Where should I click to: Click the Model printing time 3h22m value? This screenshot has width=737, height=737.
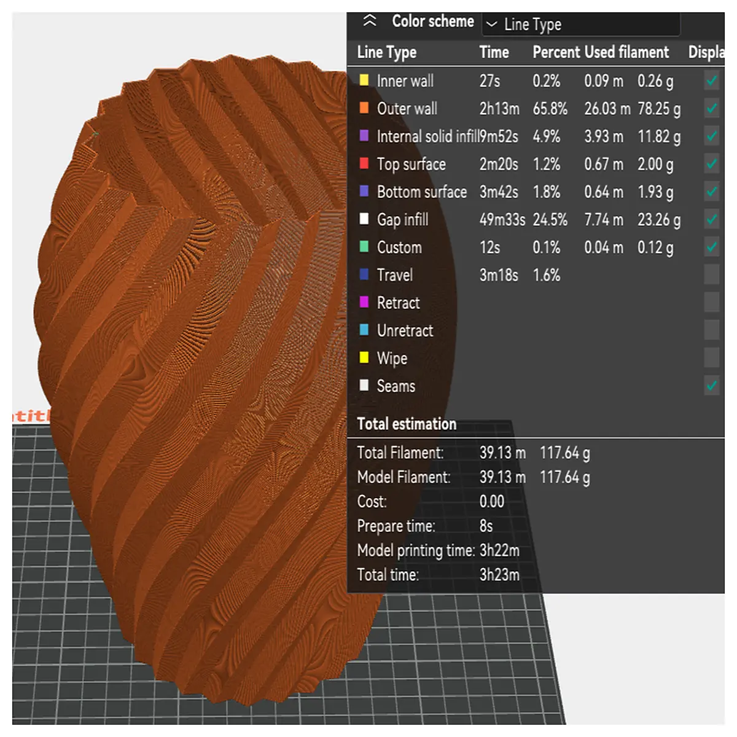tap(499, 550)
